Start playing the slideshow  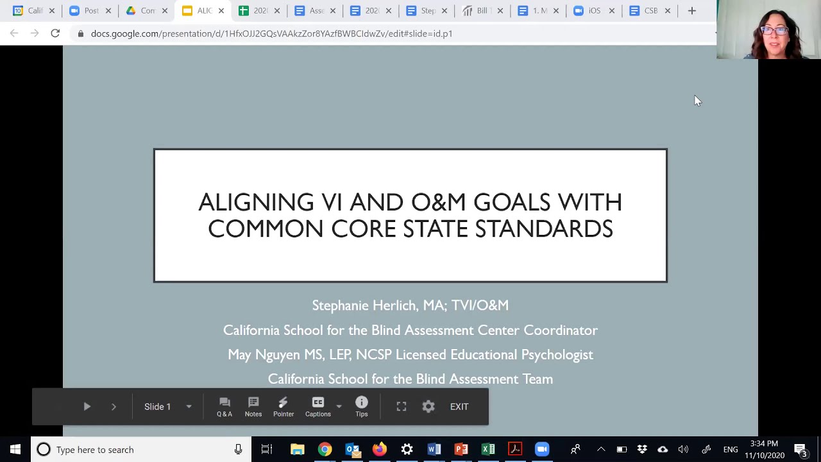(87, 407)
